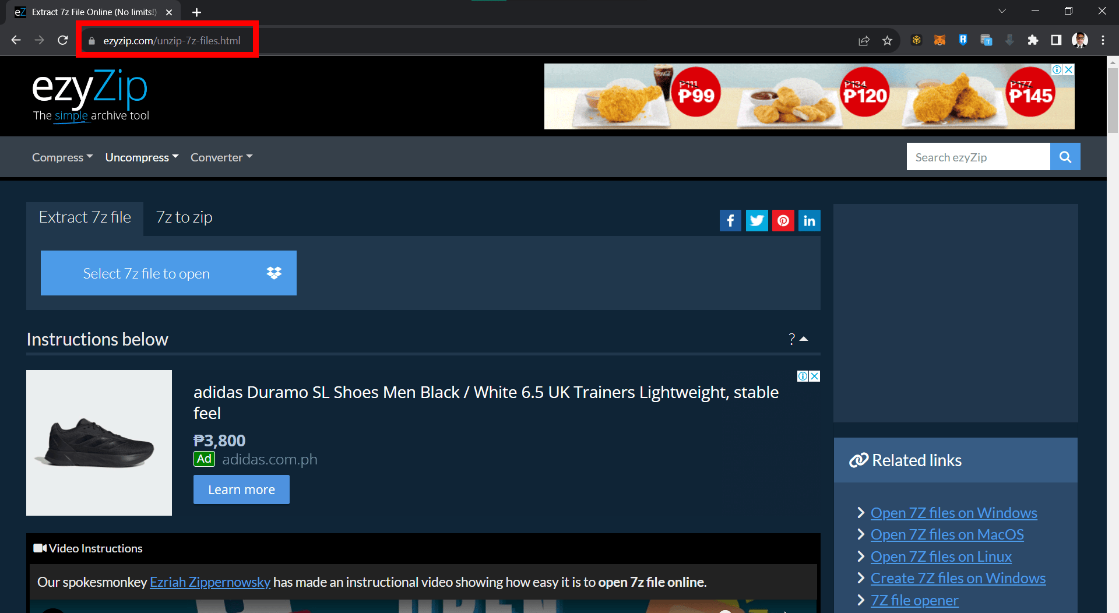This screenshot has height=613, width=1119.
Task: Click the Pinterest share icon
Action: tap(783, 221)
